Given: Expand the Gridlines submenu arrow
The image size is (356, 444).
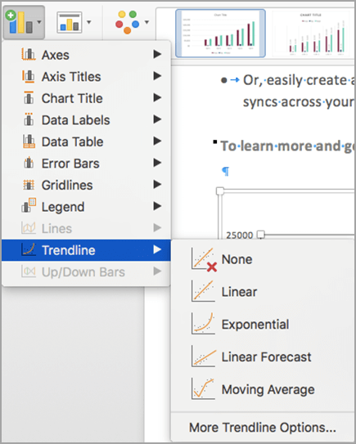Looking at the screenshot, I should click(157, 184).
